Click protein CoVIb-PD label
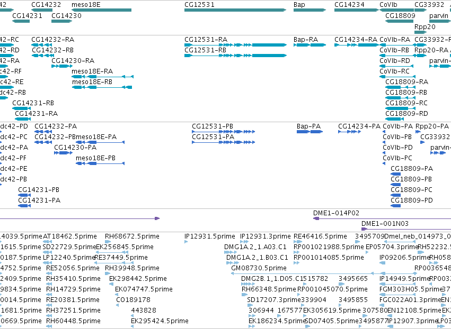451x329 pixels. (x=398, y=148)
